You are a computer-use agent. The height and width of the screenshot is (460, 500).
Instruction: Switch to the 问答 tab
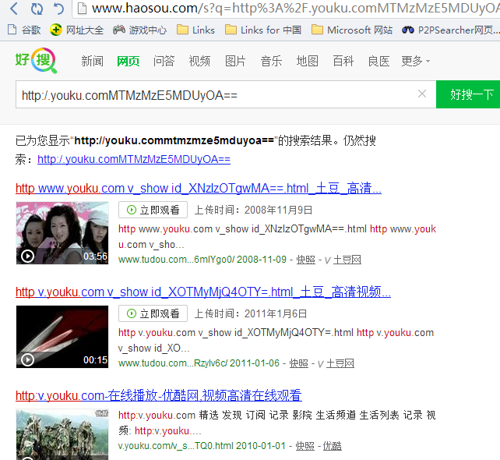(x=164, y=61)
